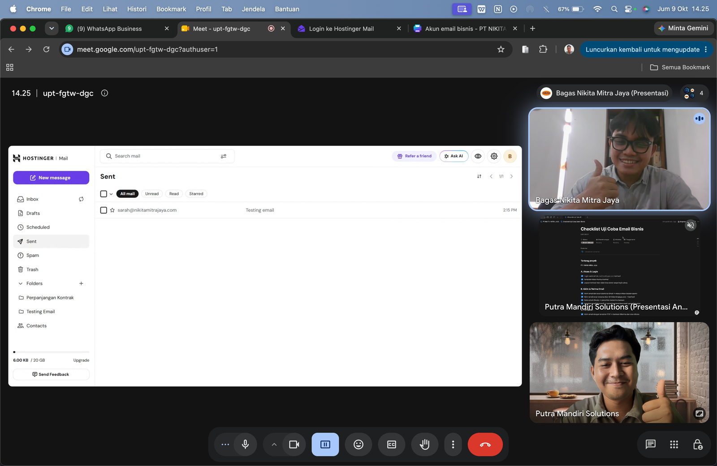
Task: Turn on closed captions
Action: [x=392, y=445]
